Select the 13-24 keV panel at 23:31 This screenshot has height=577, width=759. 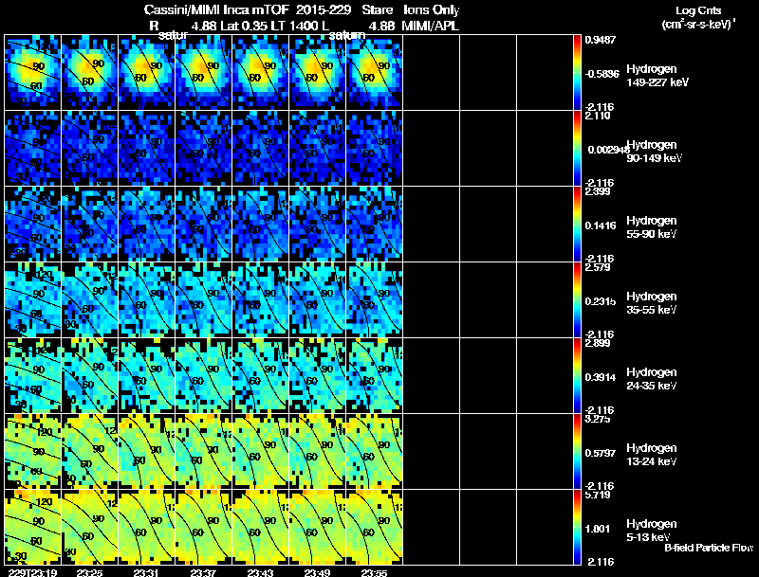pyautogui.click(x=147, y=452)
